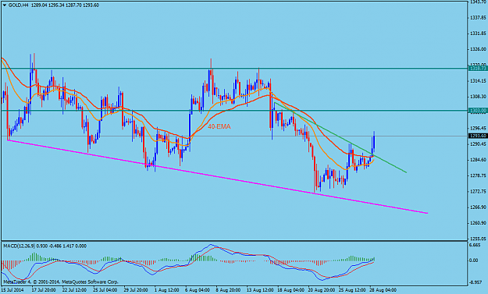The width and height of the screenshot is (488, 294).
Task: Click the 1255.05 price scale value
Action: 479,239
